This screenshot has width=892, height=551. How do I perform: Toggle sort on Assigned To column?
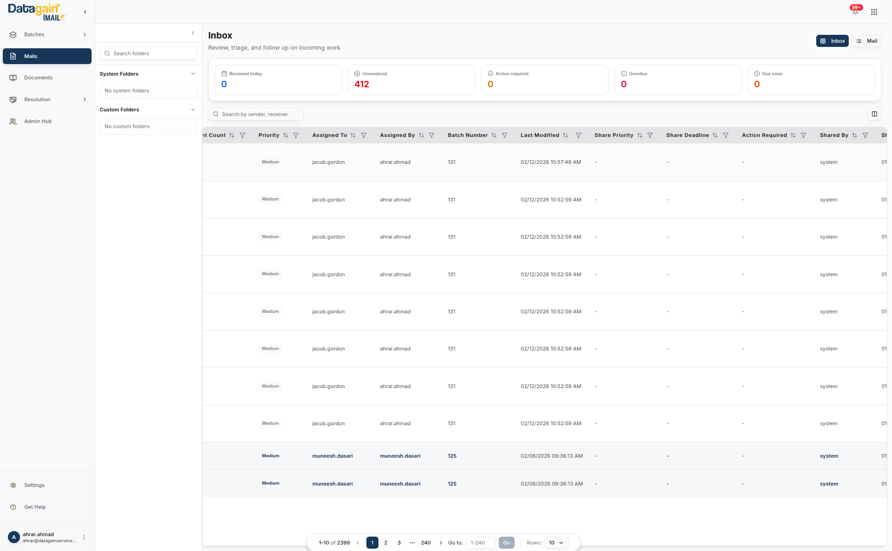pyautogui.click(x=353, y=135)
